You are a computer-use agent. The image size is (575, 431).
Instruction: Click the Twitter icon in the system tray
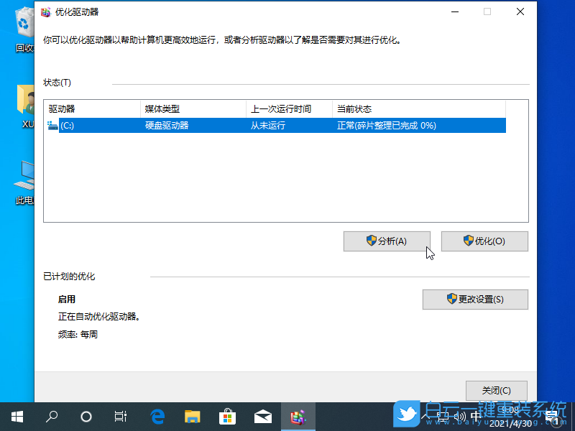point(406,415)
